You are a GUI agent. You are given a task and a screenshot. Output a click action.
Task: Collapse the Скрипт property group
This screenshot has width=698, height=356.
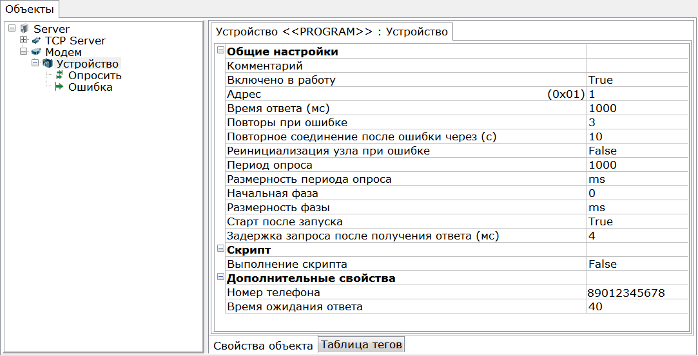click(x=220, y=248)
